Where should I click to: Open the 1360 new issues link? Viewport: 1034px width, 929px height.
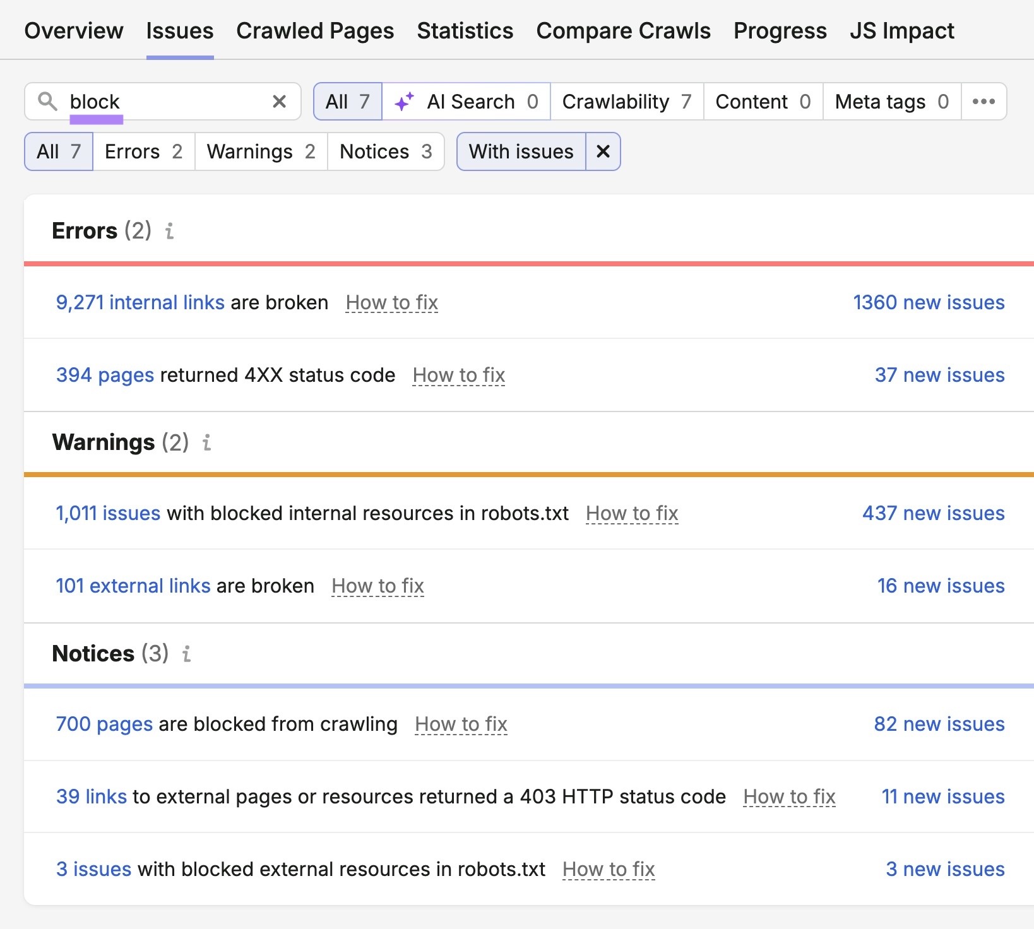tap(929, 302)
